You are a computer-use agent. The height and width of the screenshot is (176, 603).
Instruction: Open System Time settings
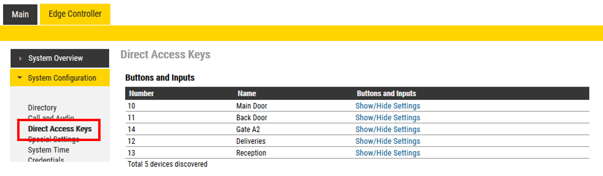(48, 150)
